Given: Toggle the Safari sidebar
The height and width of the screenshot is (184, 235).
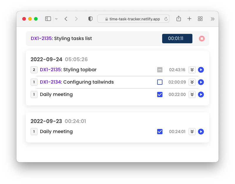Looking at the screenshot, I should [x=48, y=19].
